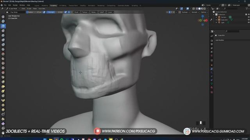
Task: Open the Dyntopo settings popover
Action: pos(186,12)
